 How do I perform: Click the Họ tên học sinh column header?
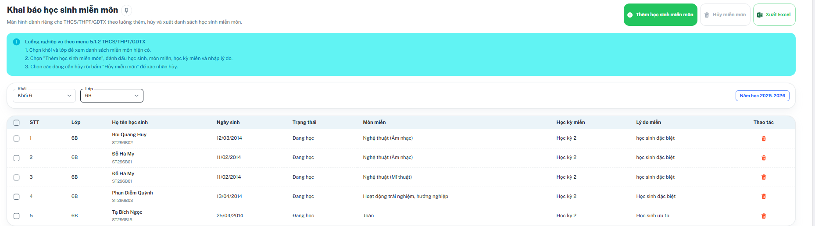(x=130, y=122)
